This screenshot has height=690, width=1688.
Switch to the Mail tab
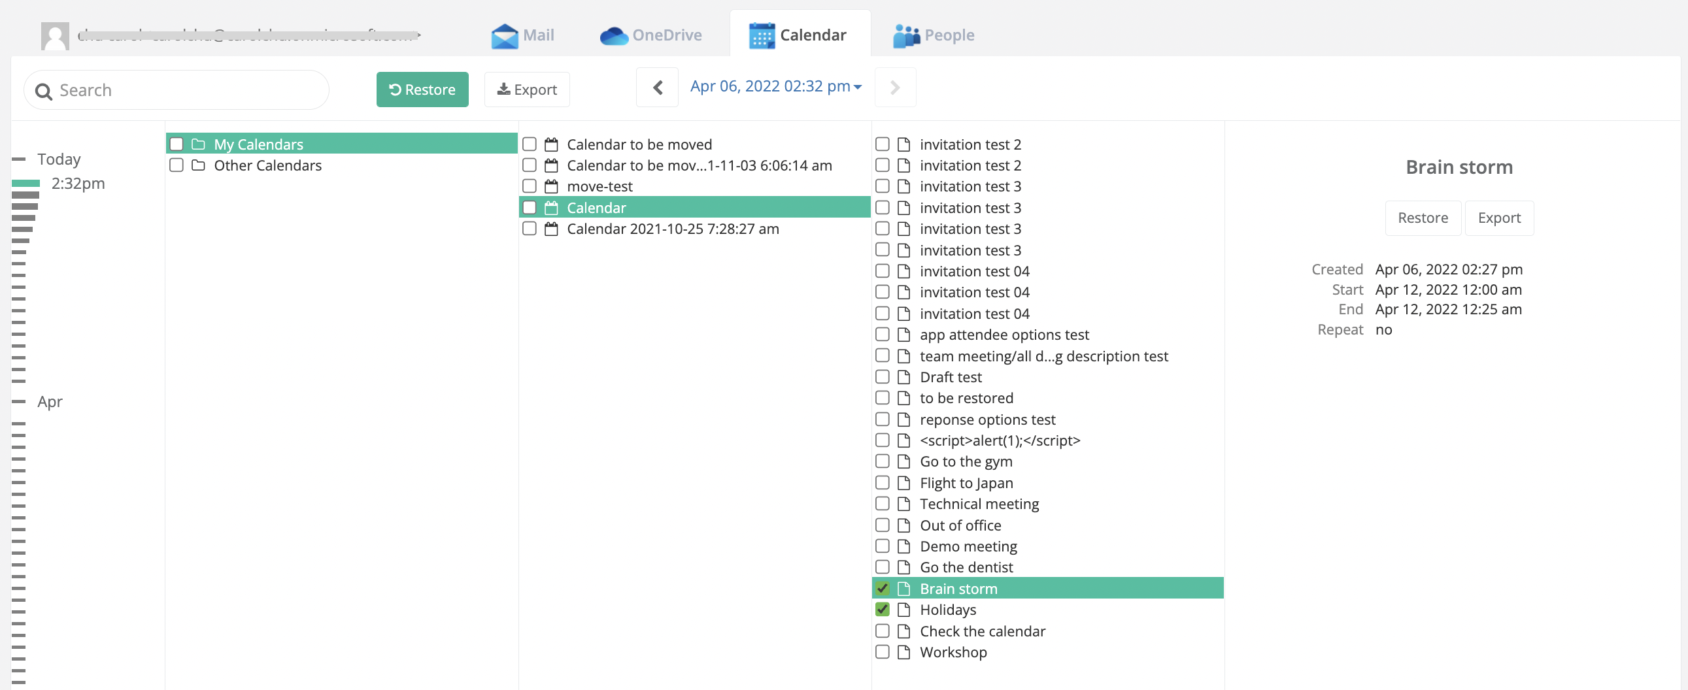pyautogui.click(x=523, y=35)
